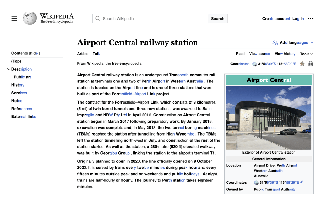Open the Western Australia link in first paragraph

[186, 81]
